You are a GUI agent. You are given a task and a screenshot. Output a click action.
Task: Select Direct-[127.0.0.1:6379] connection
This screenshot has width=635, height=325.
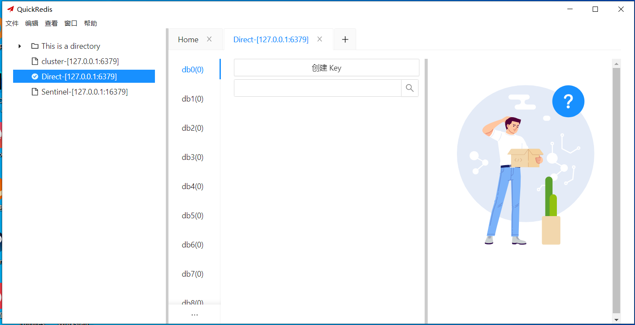coord(84,77)
